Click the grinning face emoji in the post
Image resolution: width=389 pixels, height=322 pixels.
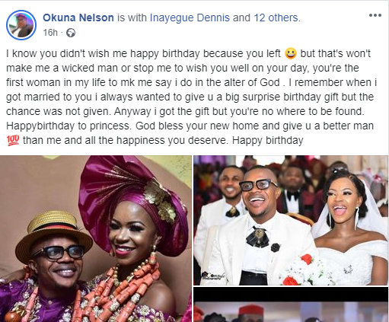click(x=291, y=53)
